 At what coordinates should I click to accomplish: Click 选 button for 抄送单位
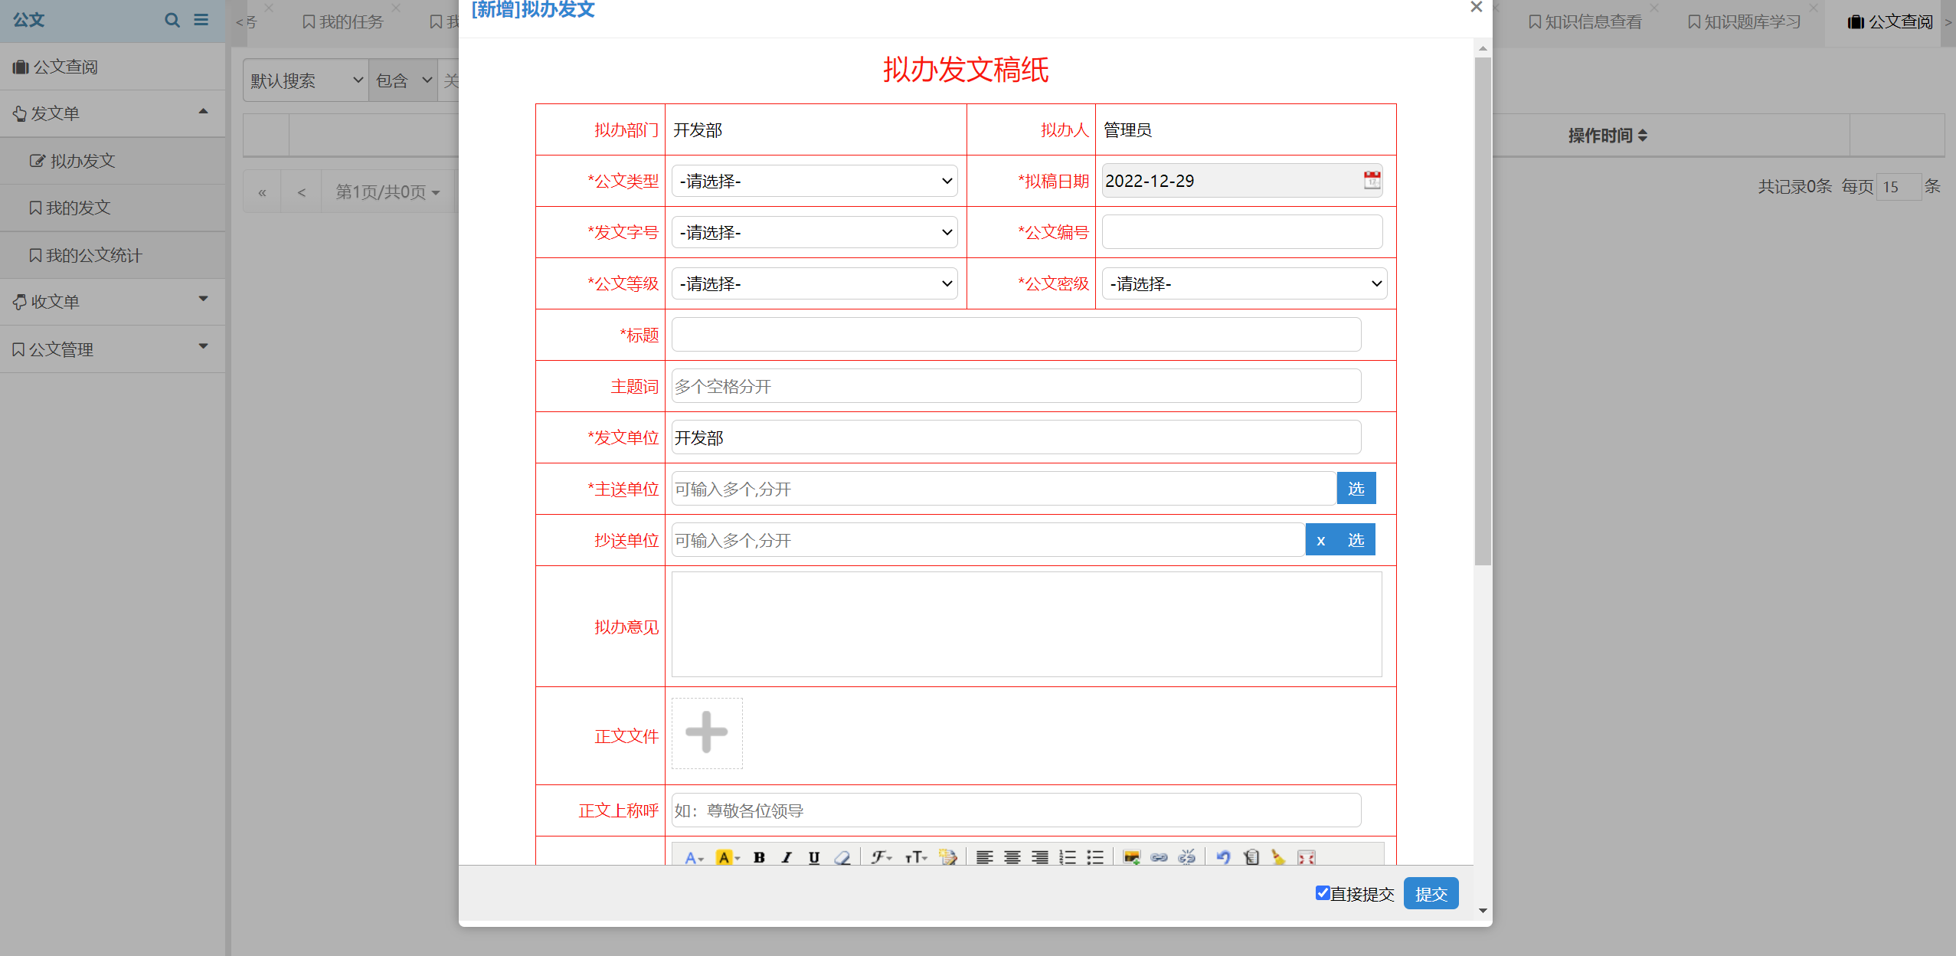(1356, 539)
